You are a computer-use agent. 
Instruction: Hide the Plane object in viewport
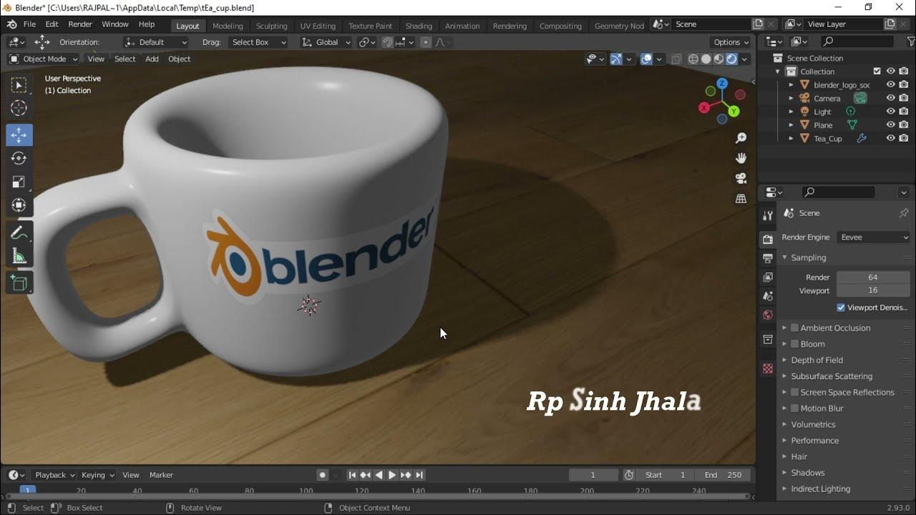pyautogui.click(x=891, y=124)
